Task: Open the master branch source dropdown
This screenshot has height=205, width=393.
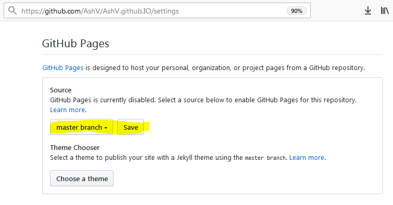Action: pyautogui.click(x=81, y=127)
